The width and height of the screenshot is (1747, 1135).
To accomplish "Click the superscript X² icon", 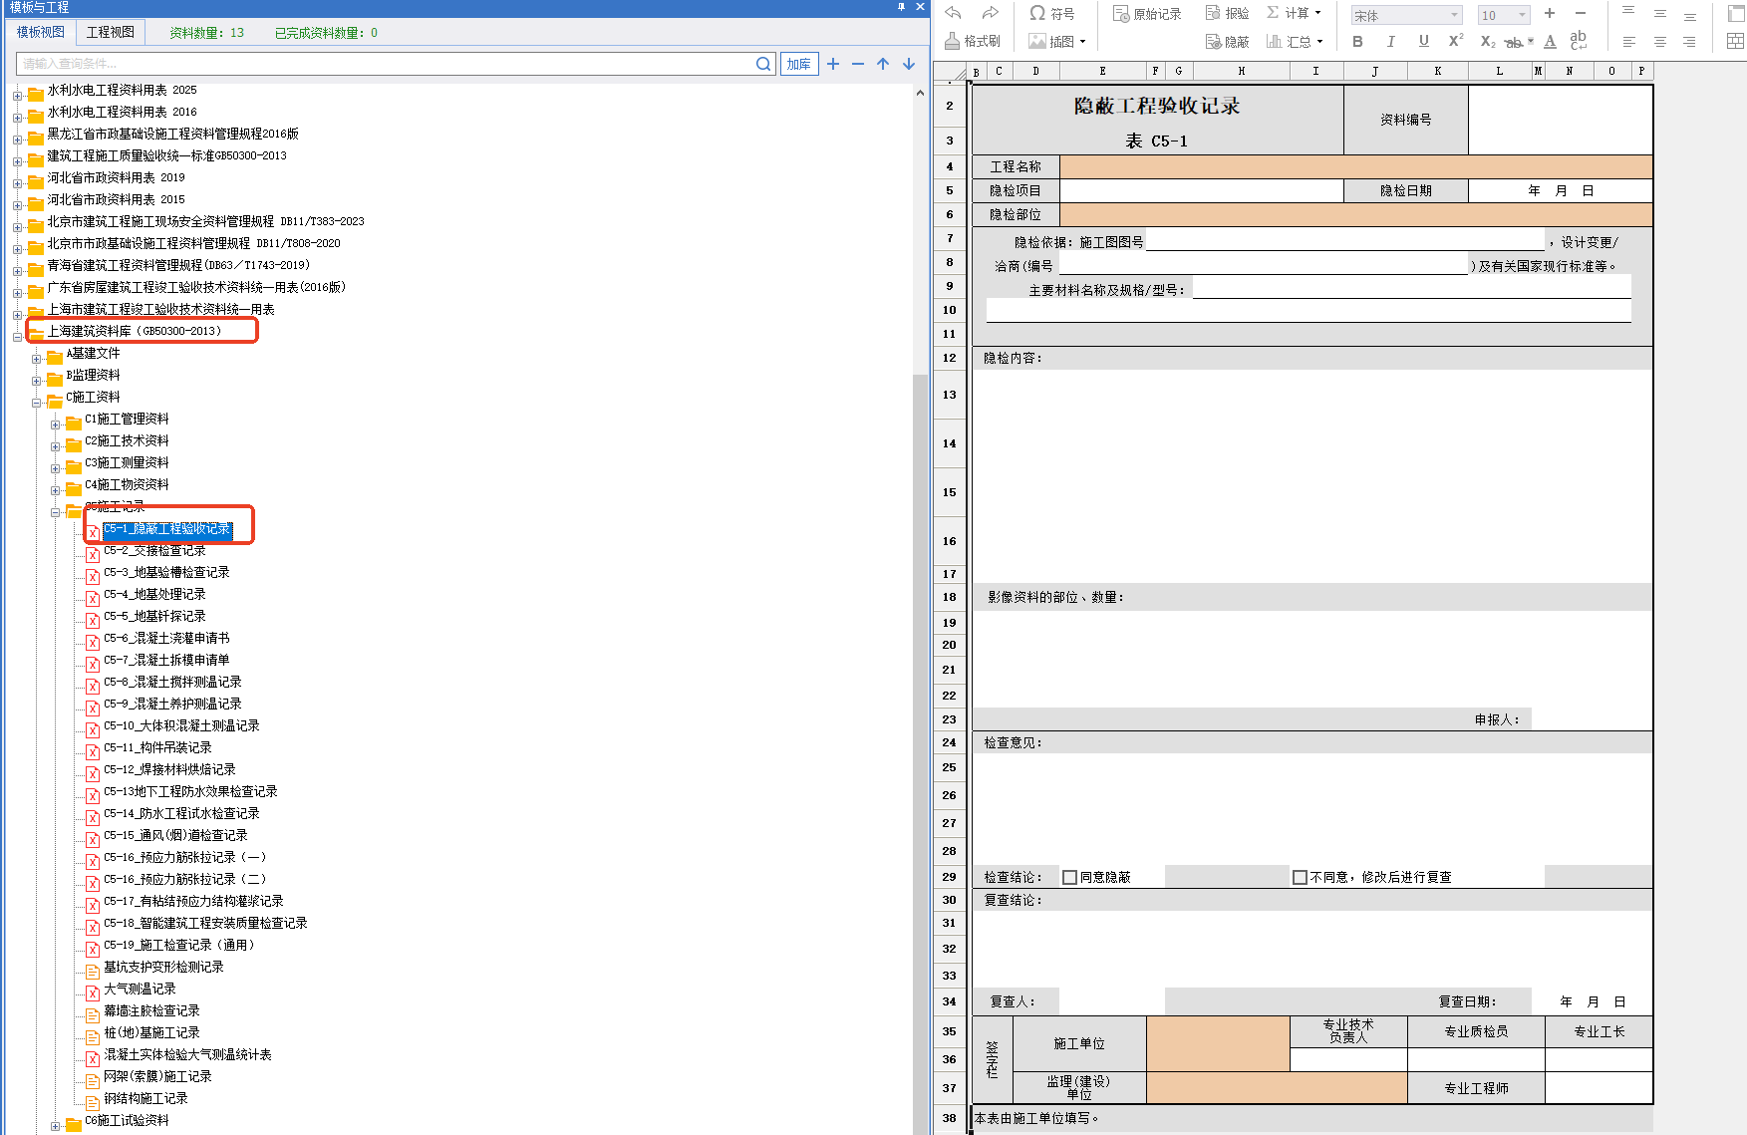I will click(x=1456, y=41).
